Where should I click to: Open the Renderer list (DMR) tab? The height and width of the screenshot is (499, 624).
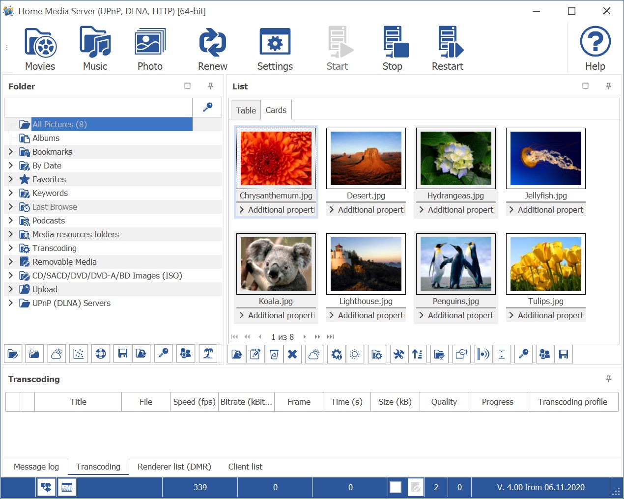pos(173,467)
